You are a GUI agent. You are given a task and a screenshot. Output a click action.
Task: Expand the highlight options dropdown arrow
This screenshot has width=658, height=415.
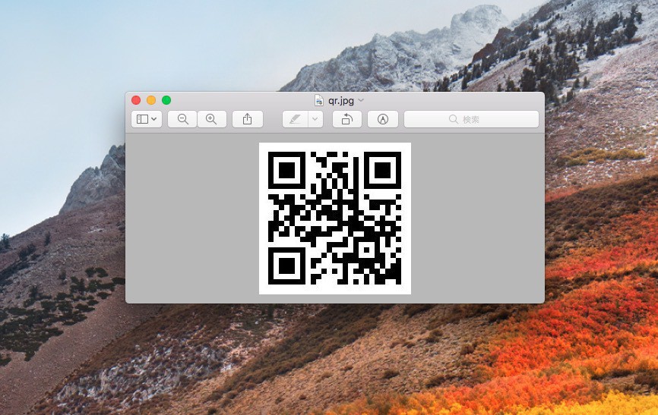pyautogui.click(x=315, y=119)
